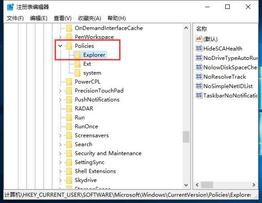The height and width of the screenshot is (203, 262).
Task: Click the tree pane scroll up arrow
Action: [186, 28]
